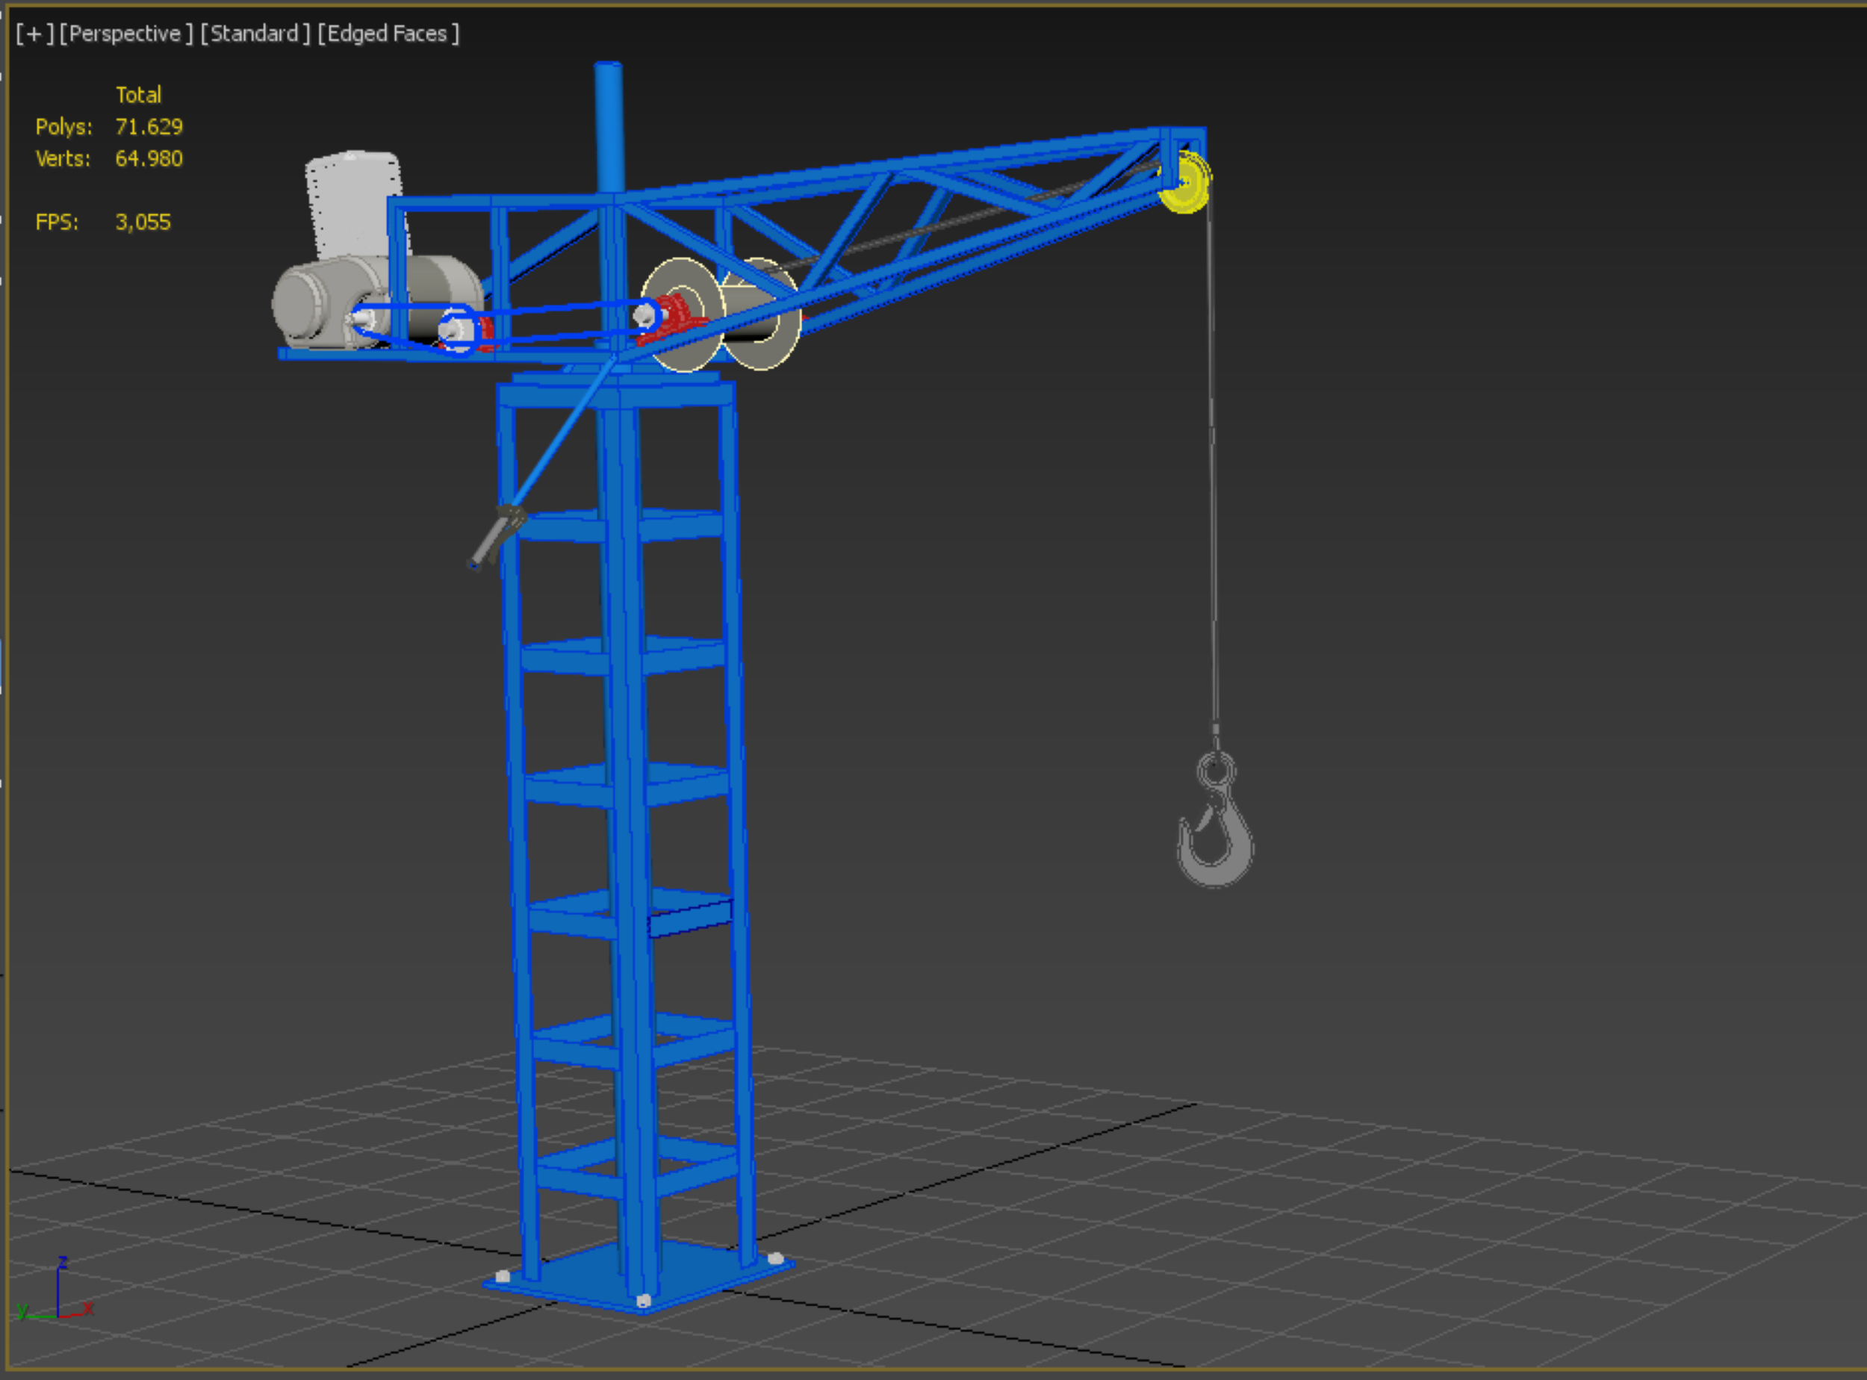Screen dimensions: 1867x1380
Task: Click the front white bolt on base plate
Action: click(643, 1301)
